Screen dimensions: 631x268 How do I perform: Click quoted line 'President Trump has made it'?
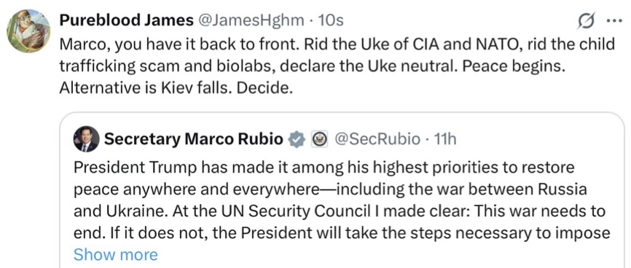click(x=324, y=167)
